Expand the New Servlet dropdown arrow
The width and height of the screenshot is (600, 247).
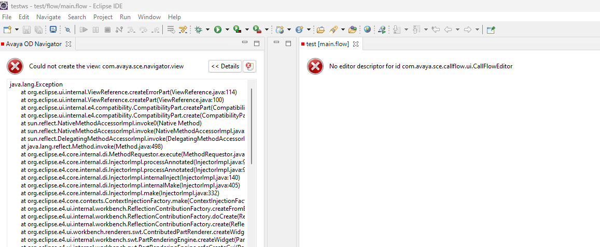click(x=309, y=30)
